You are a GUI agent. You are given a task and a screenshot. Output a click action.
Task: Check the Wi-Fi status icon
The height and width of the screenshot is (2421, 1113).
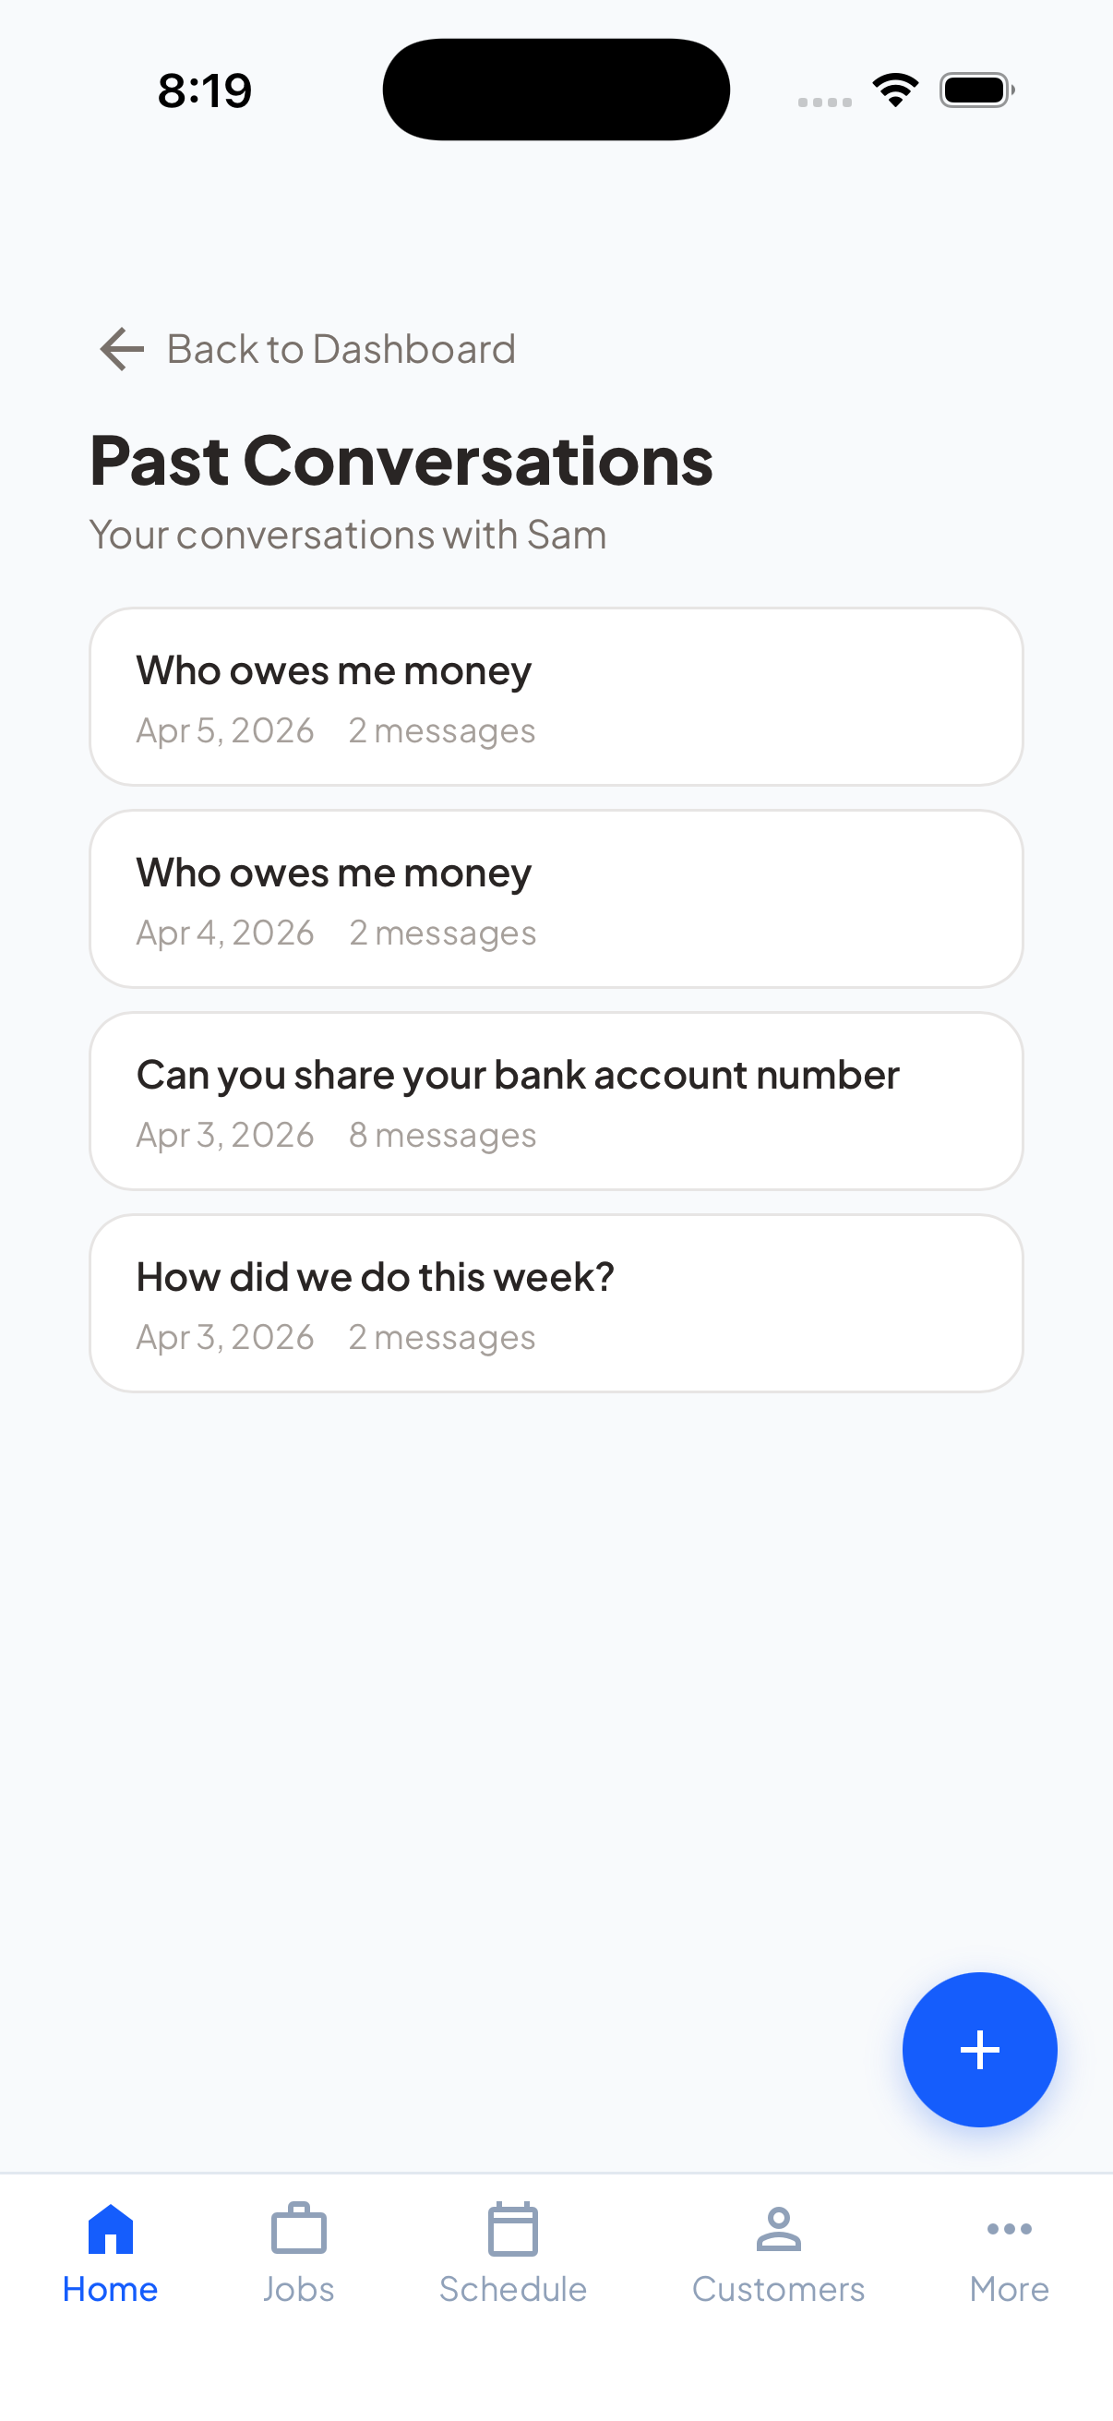(x=895, y=91)
